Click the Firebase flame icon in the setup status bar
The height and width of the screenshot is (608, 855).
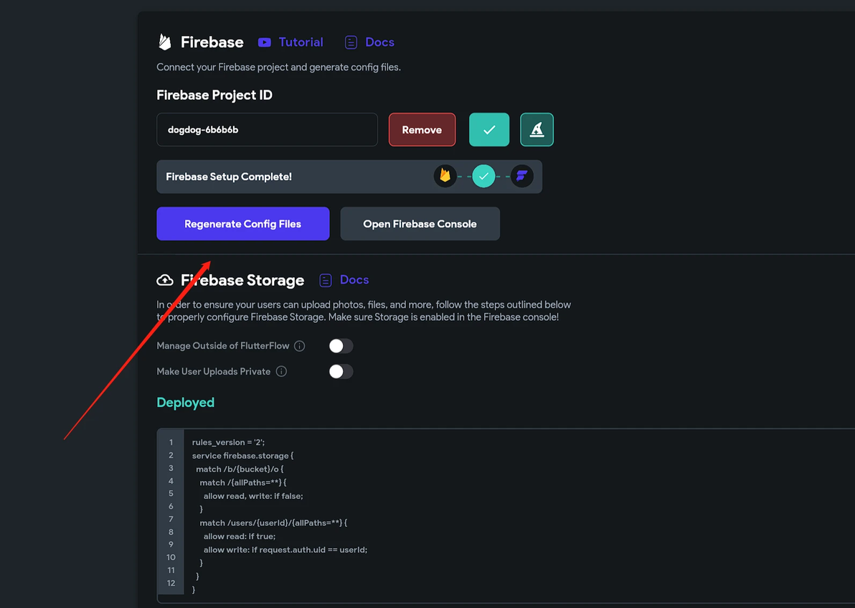[x=445, y=176]
